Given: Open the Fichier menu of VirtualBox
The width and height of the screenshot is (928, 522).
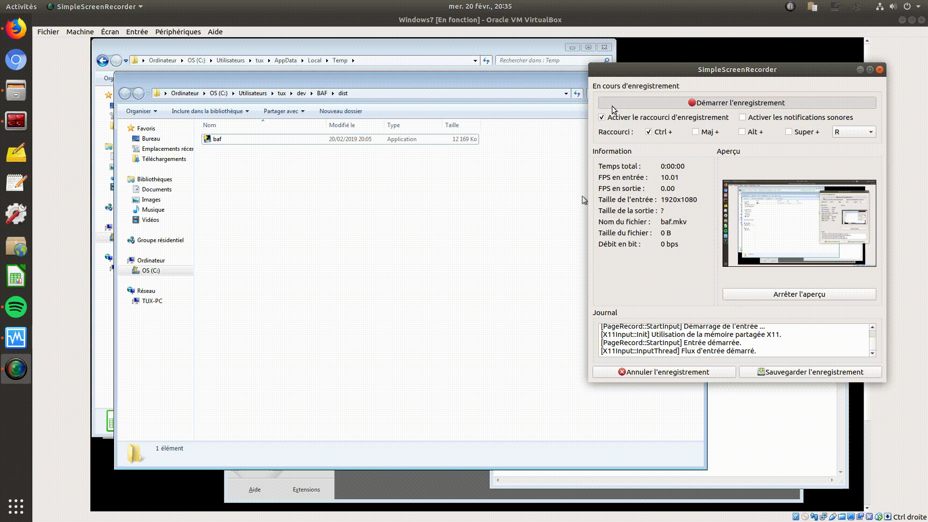Looking at the screenshot, I should pyautogui.click(x=48, y=32).
